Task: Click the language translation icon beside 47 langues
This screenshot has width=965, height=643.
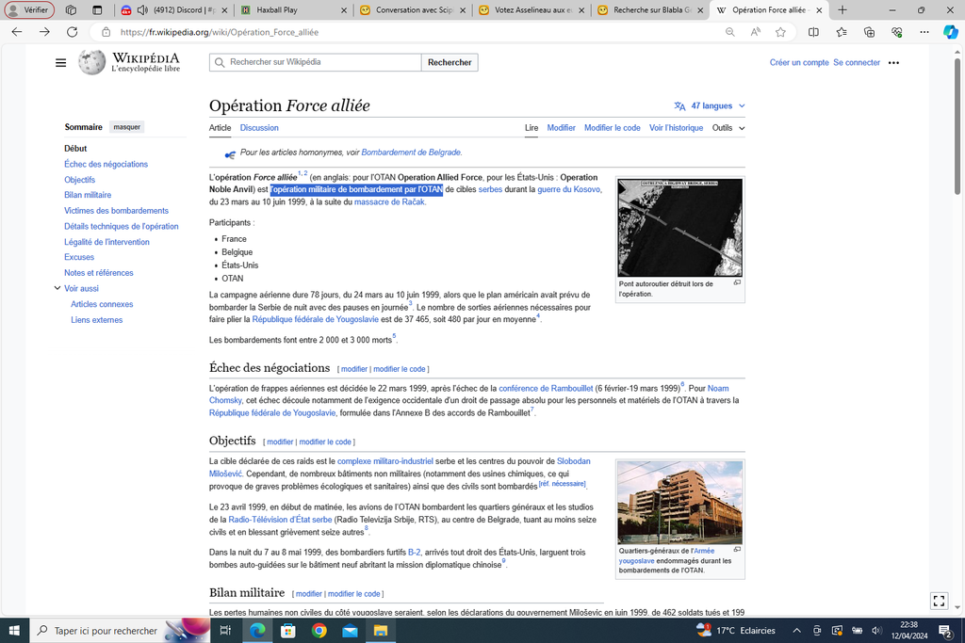Action: click(679, 105)
